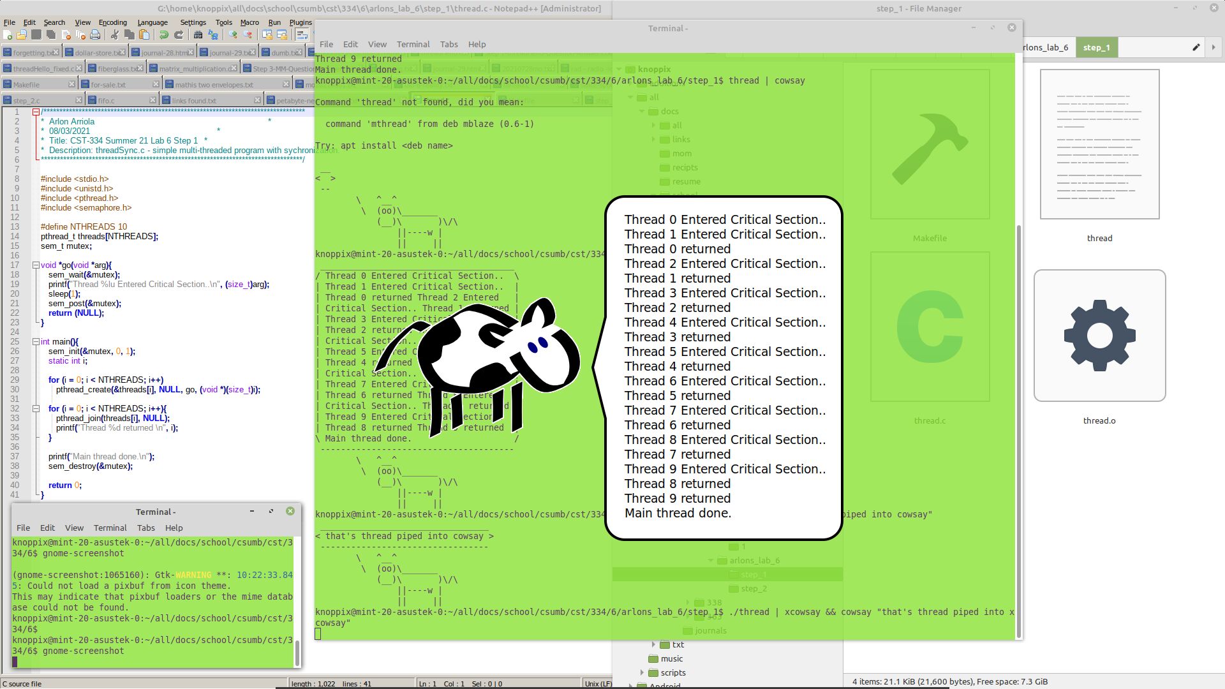
Task: Open the Notepad++ File menu
Action: pos(10,22)
